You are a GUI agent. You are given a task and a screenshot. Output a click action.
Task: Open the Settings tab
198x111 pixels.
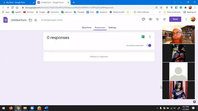(112, 27)
